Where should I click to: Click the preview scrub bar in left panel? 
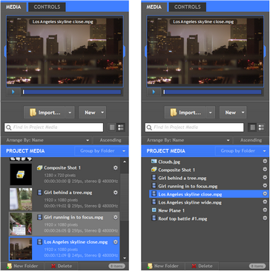point(72,92)
